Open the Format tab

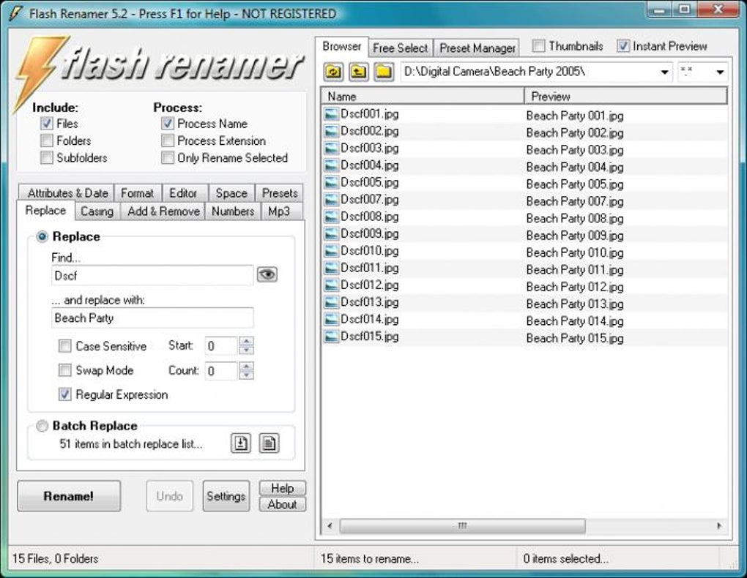point(137,193)
